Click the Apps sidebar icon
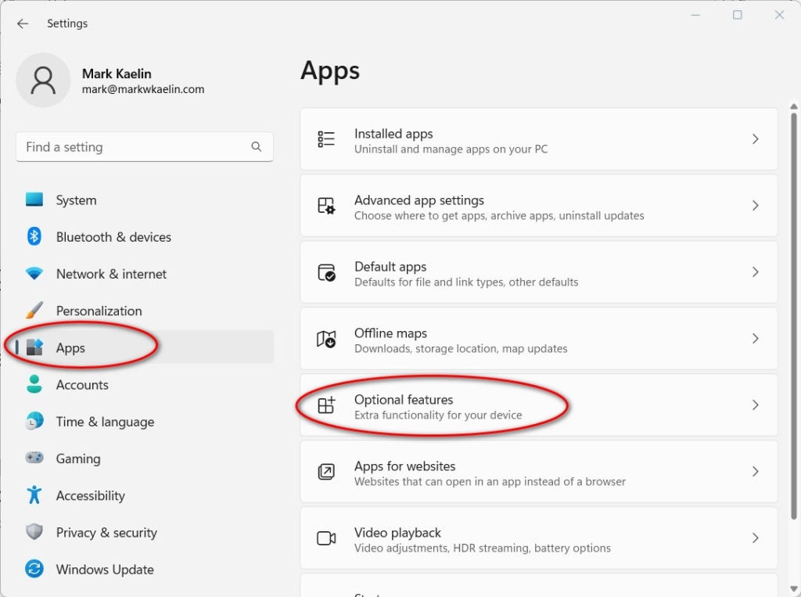801x597 pixels. 34,347
